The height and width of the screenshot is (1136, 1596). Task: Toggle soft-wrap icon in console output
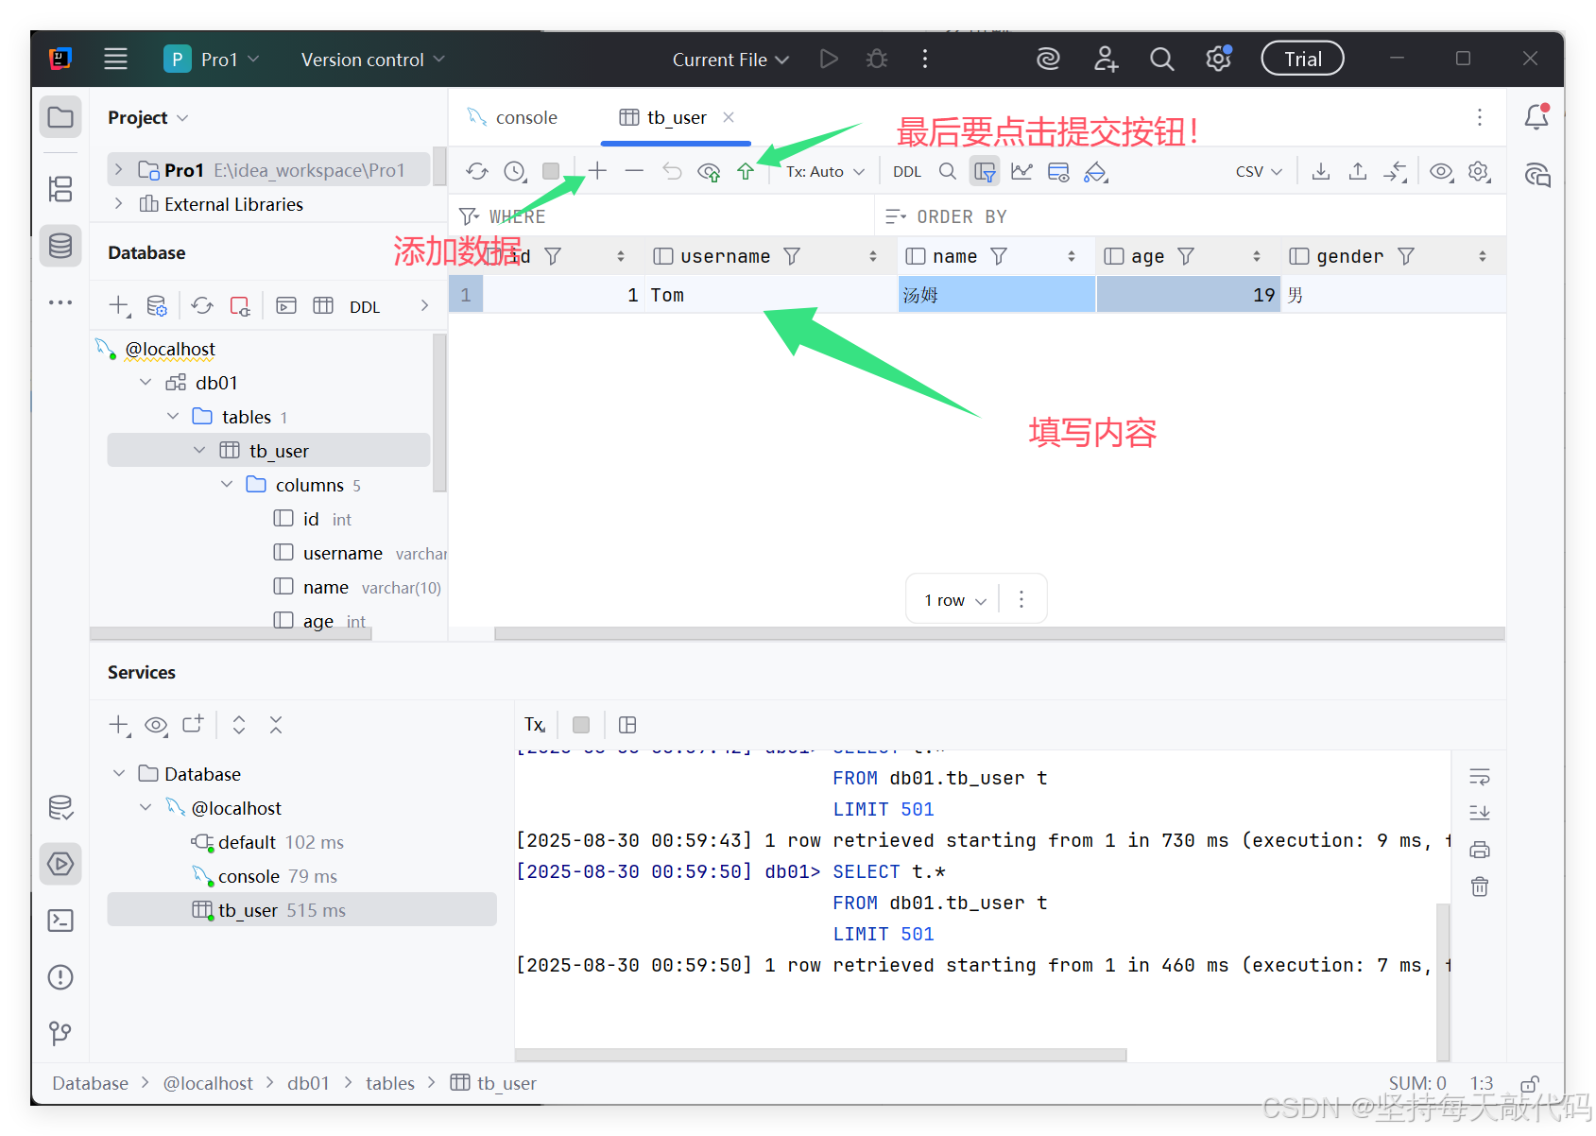click(1480, 777)
